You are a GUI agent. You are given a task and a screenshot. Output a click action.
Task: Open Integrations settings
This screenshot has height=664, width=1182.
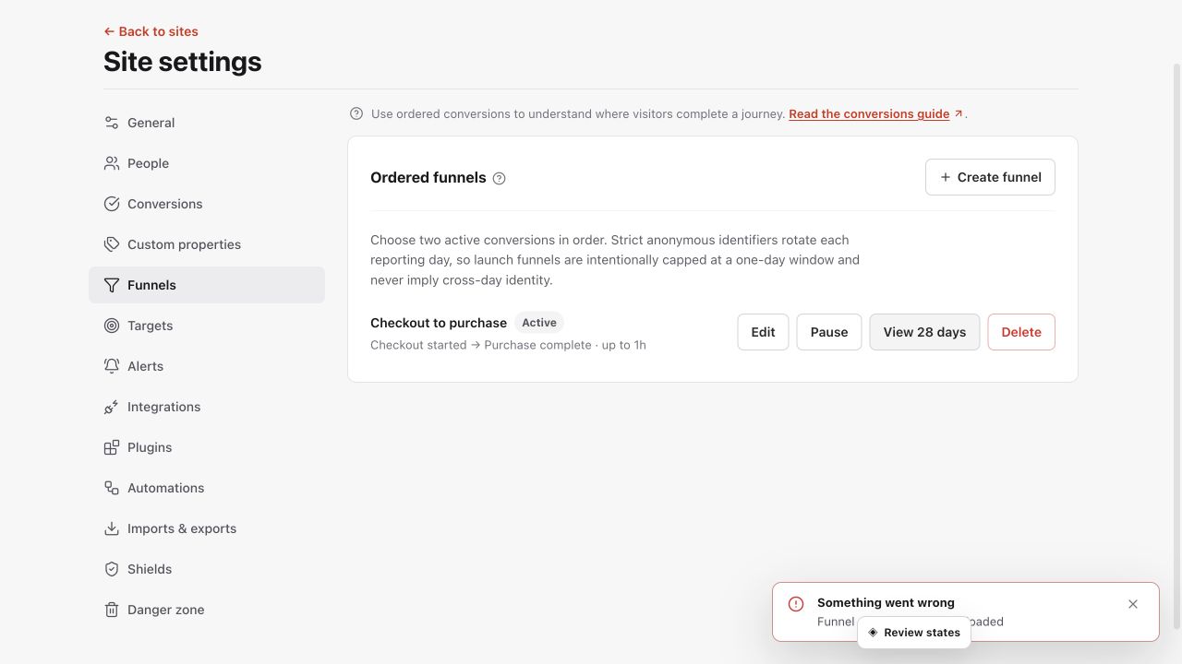point(207,407)
